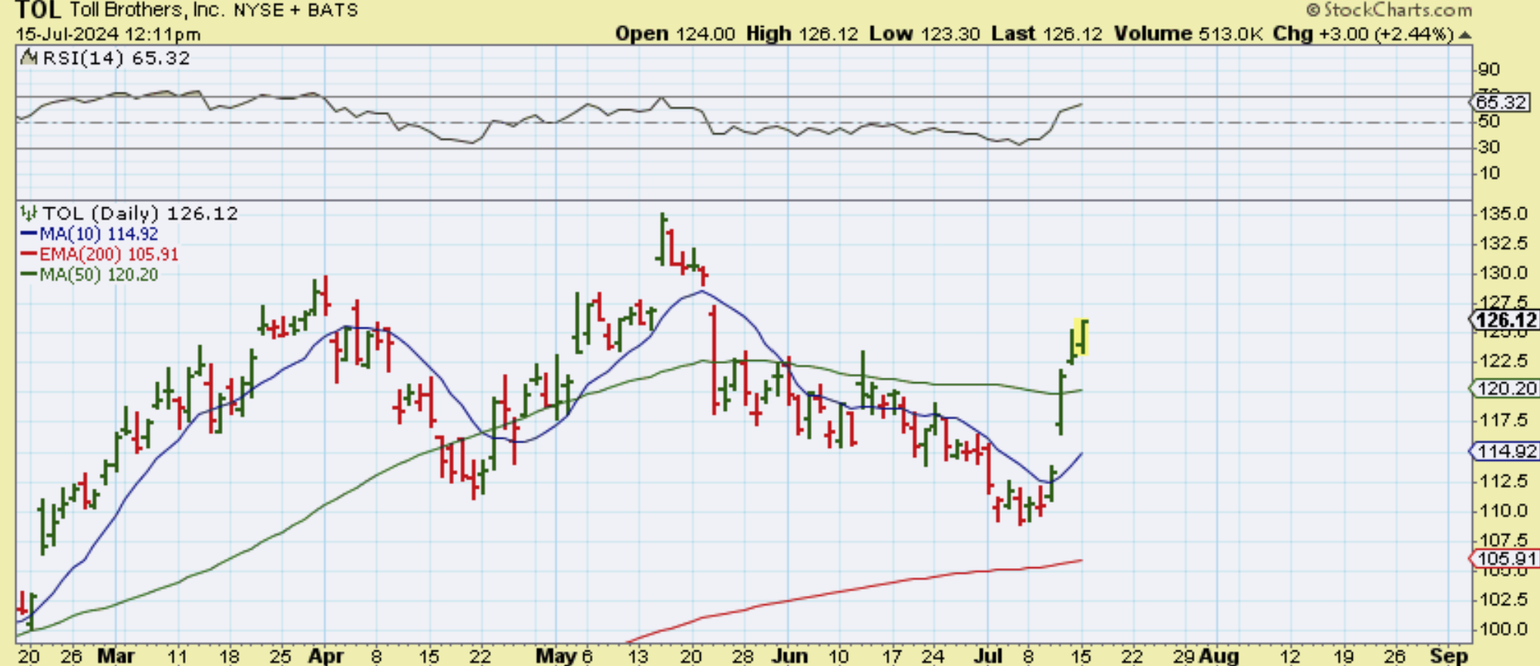Click the Aug month label on the date axis
Screen dimensions: 1540x666
1219,656
